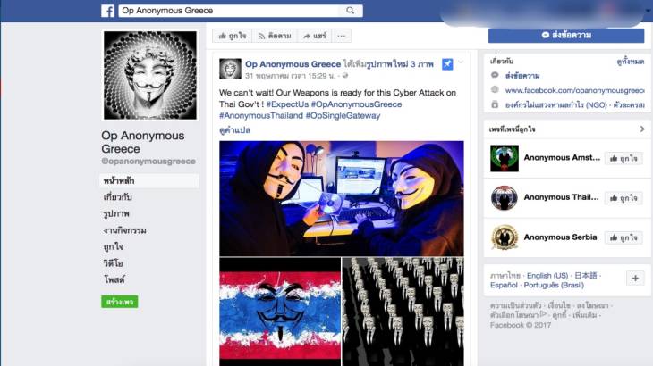Expand the post options chevron
653x366 pixels.
pyautogui.click(x=462, y=63)
